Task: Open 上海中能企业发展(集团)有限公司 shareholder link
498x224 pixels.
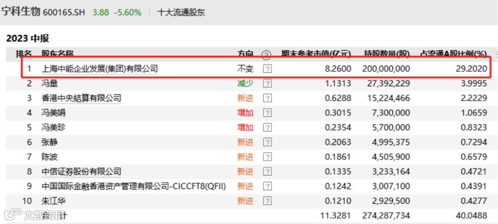Action: point(100,69)
